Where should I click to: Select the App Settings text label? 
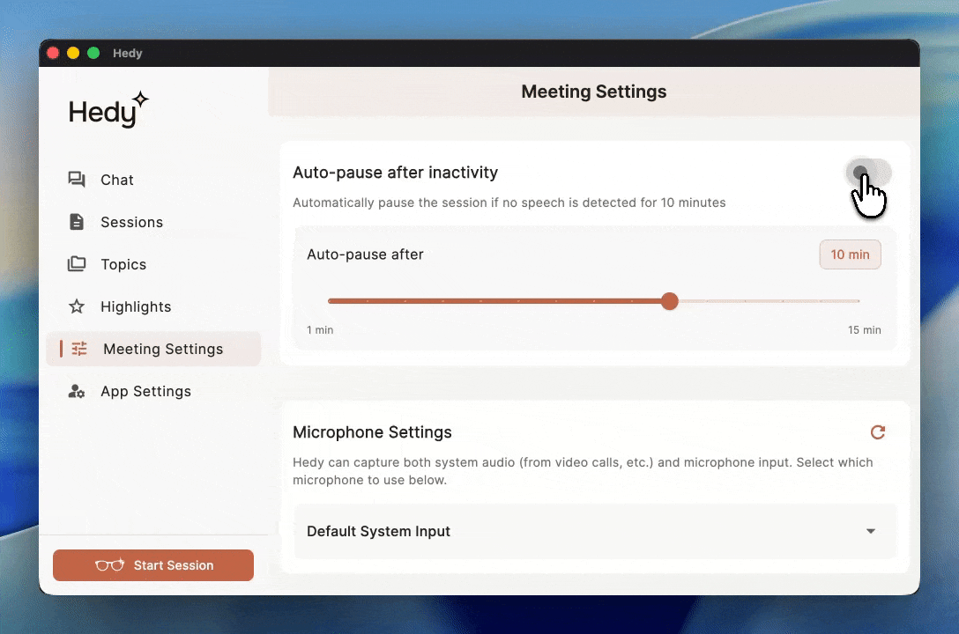pyautogui.click(x=145, y=391)
